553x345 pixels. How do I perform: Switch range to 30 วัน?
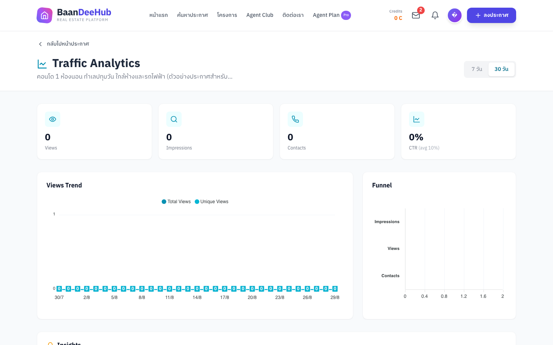tap(502, 69)
